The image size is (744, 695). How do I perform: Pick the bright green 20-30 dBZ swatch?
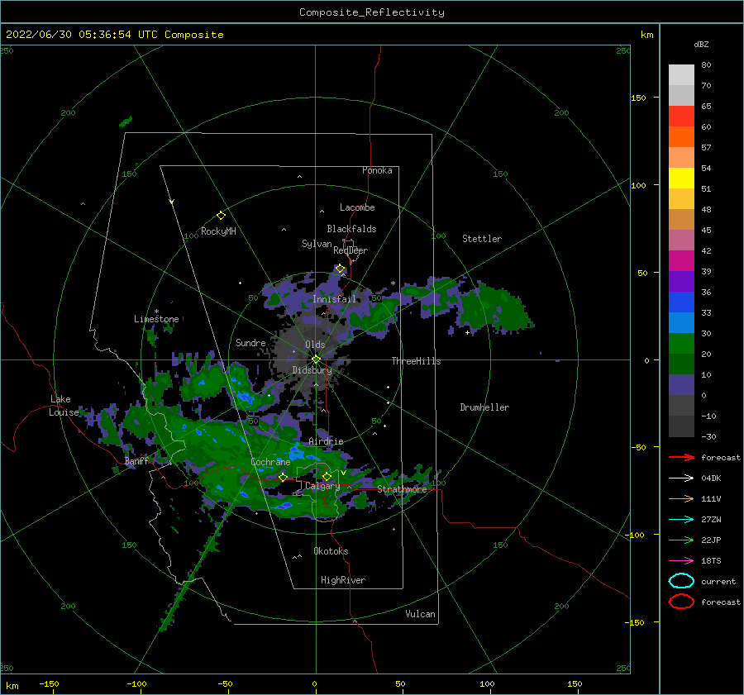click(x=681, y=344)
